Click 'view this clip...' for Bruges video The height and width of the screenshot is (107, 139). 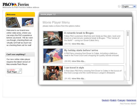coord(79,44)
